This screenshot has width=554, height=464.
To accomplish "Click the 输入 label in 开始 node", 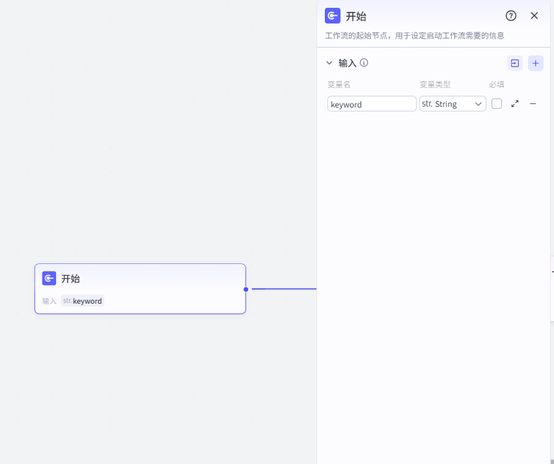I will (49, 301).
